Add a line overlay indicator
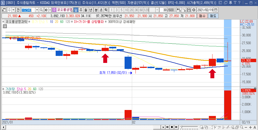258x130 pixels. [x=184, y=10]
